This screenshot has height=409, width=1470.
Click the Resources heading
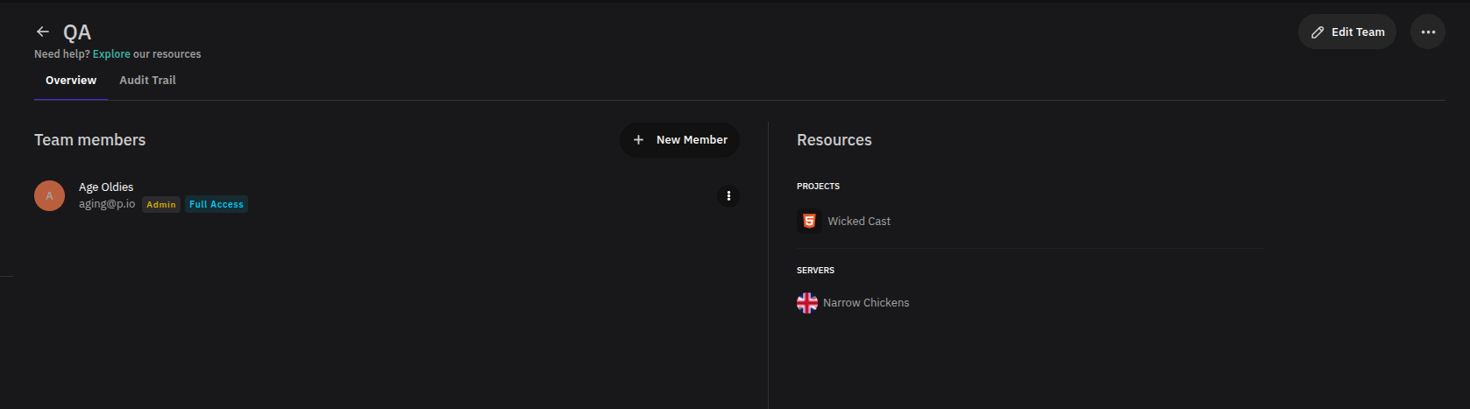(x=834, y=140)
